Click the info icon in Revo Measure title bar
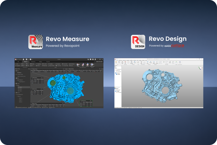 pos(93,59)
